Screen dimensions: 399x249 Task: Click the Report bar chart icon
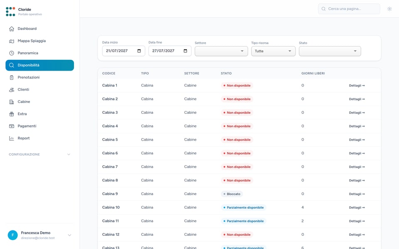point(12,139)
